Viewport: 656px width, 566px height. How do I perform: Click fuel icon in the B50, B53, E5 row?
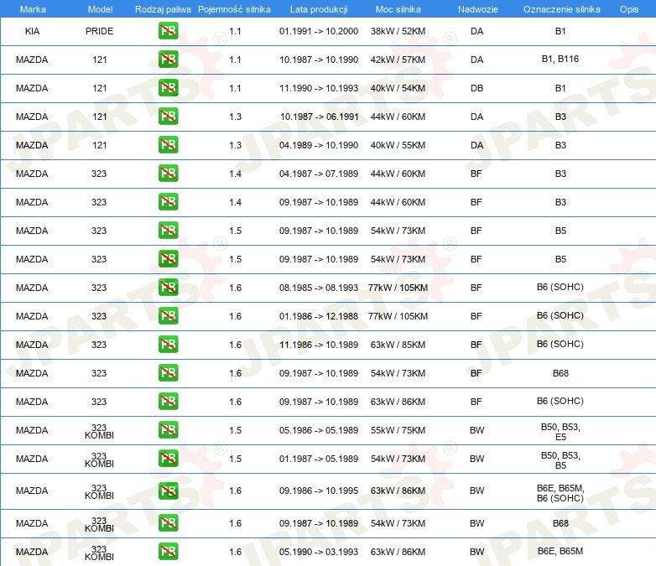click(x=168, y=430)
